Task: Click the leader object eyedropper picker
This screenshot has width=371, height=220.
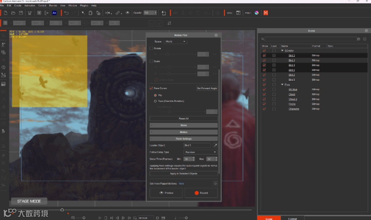Action: point(215,145)
